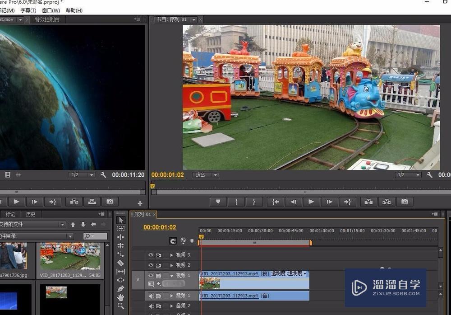Open the 适合 zoom level dropdown

206,175
